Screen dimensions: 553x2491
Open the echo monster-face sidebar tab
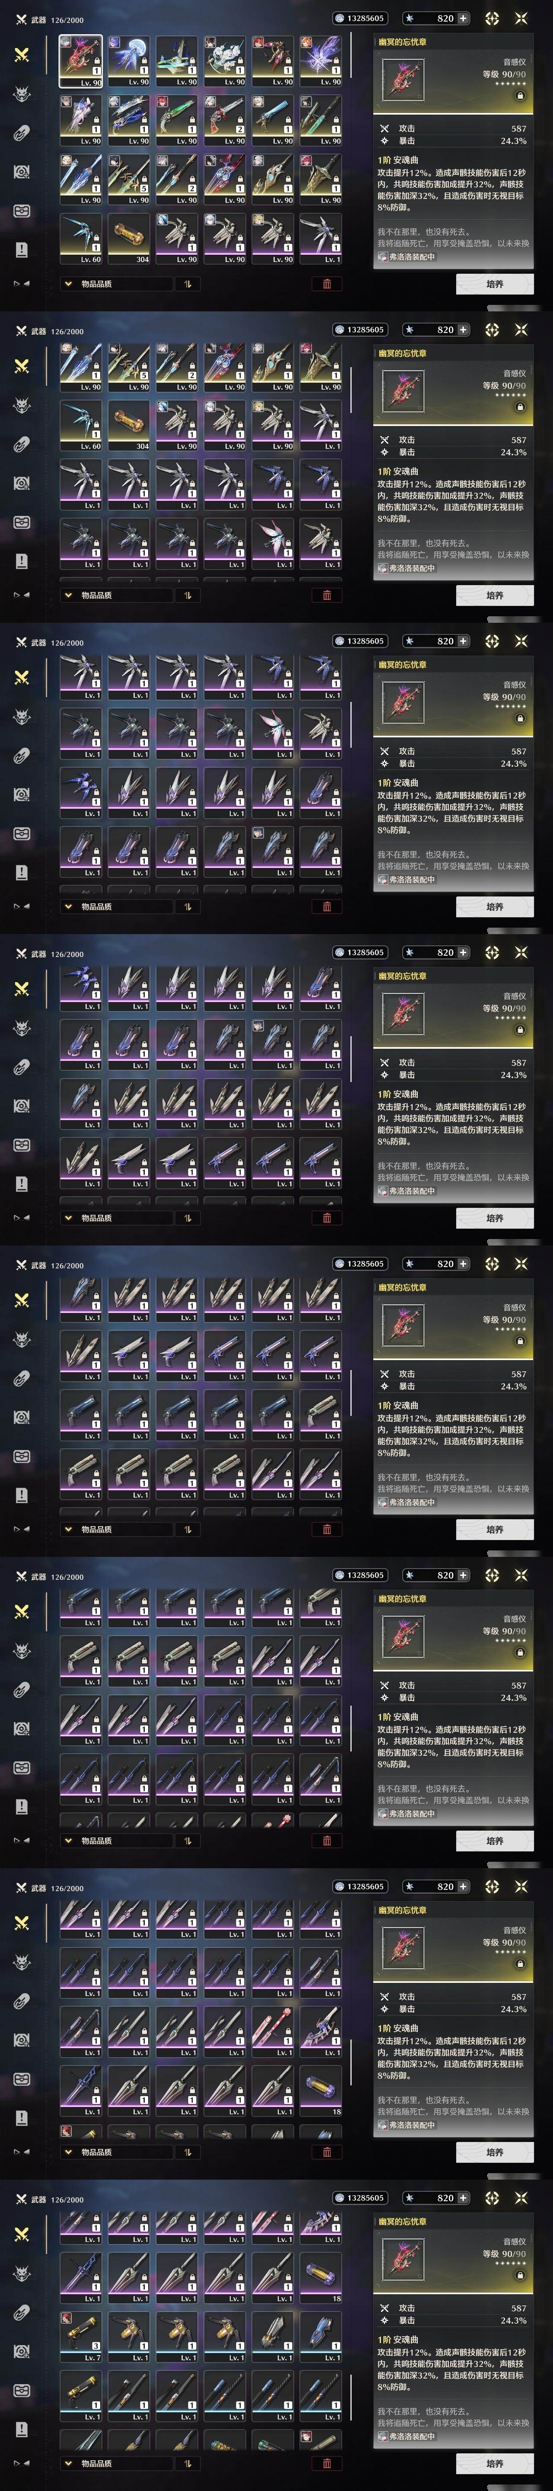21,94
